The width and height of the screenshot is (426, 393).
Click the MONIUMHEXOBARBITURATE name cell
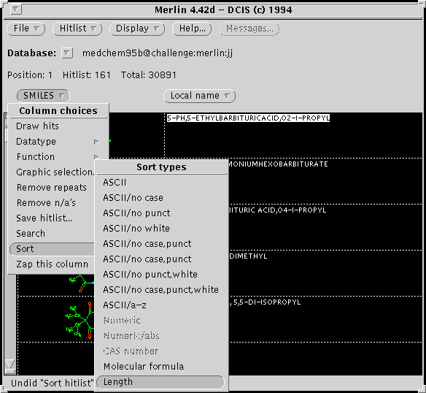(x=278, y=164)
